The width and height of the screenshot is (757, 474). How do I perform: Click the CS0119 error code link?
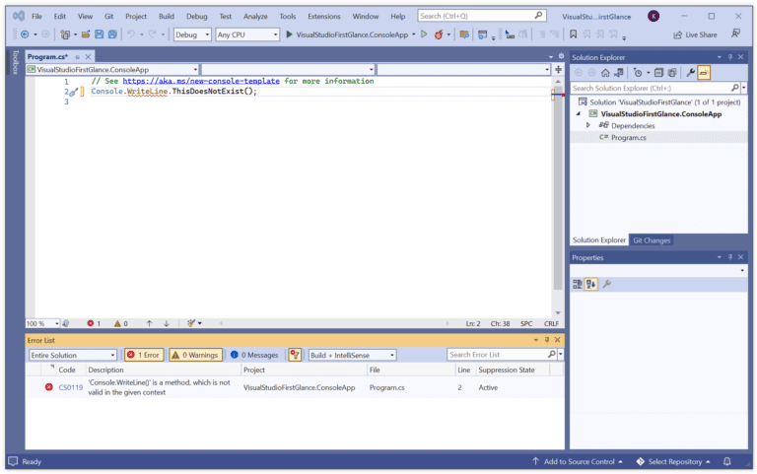point(71,387)
